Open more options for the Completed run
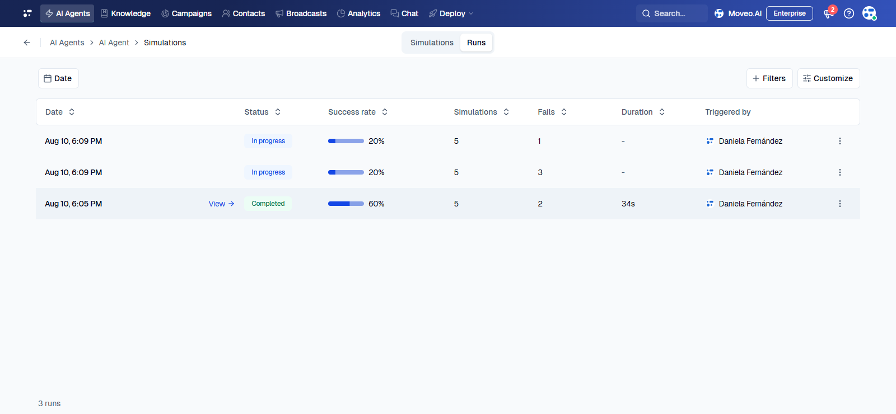 (x=839, y=204)
